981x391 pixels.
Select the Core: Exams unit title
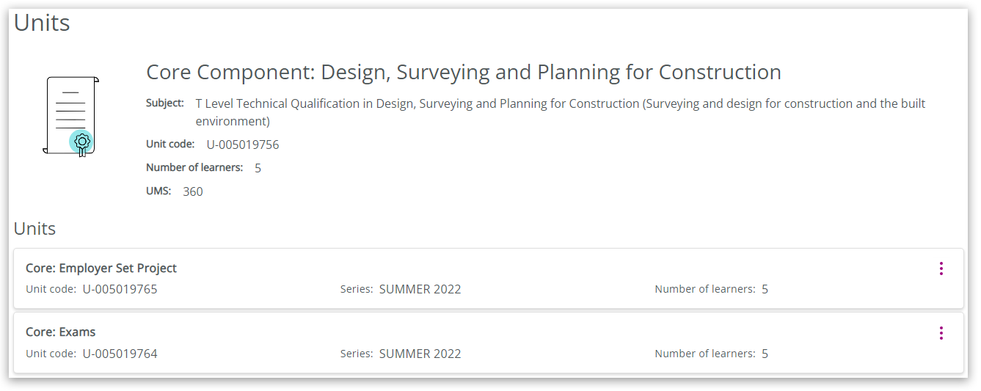click(61, 332)
